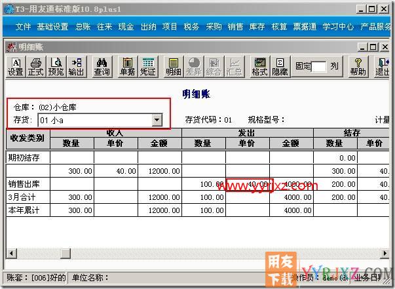
Task: Click the 汇总 summary chart icon
Action: click(235, 67)
